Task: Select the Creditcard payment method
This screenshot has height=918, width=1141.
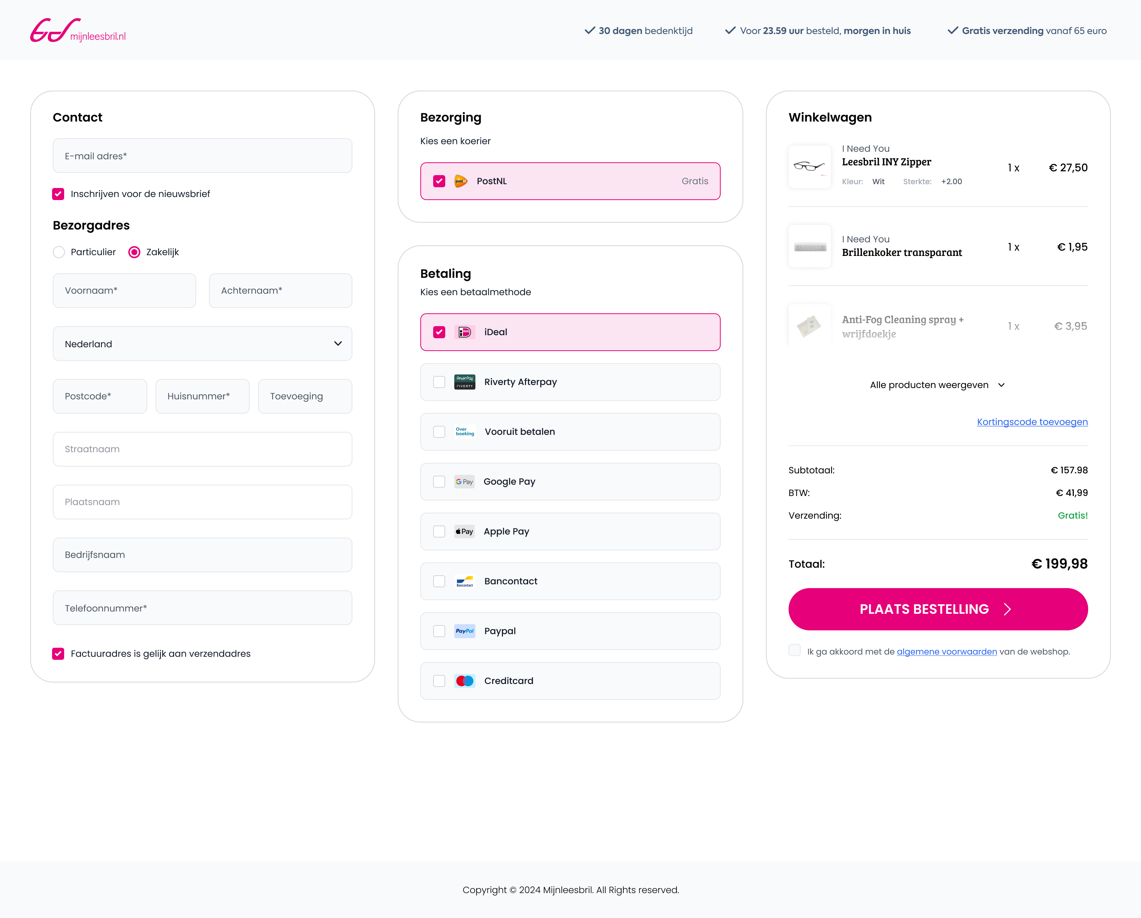Action: click(x=439, y=681)
